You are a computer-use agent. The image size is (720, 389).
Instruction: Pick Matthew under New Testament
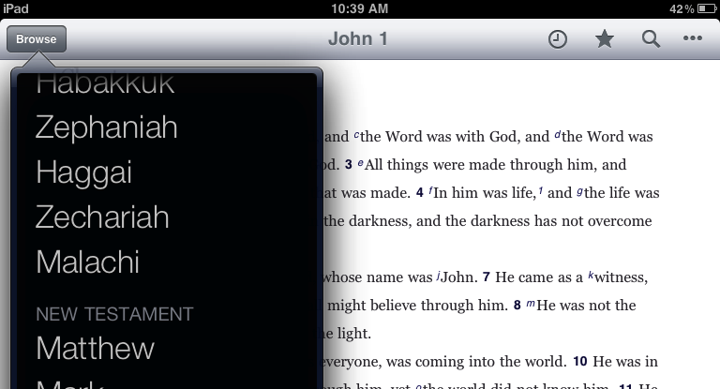pyautogui.click(x=95, y=349)
